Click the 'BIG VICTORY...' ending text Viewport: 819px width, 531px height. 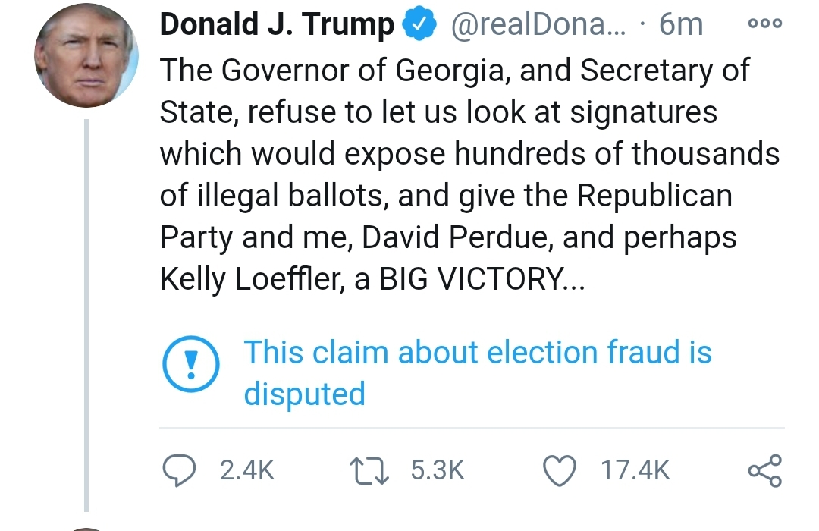(482, 278)
